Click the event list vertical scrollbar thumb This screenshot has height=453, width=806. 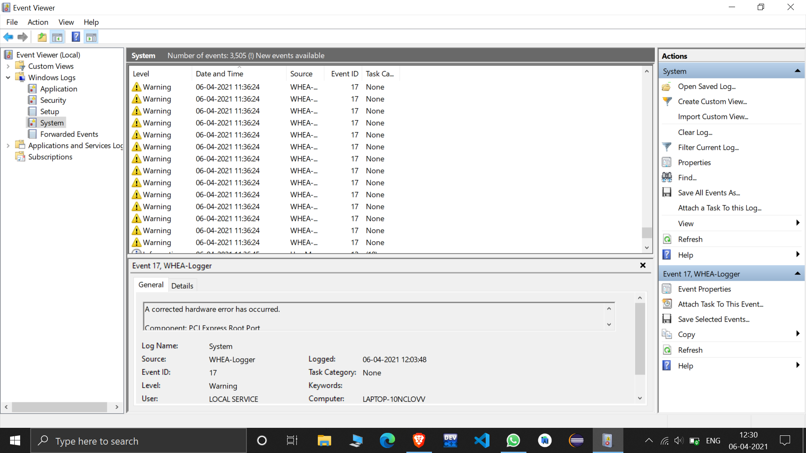pyautogui.click(x=647, y=232)
